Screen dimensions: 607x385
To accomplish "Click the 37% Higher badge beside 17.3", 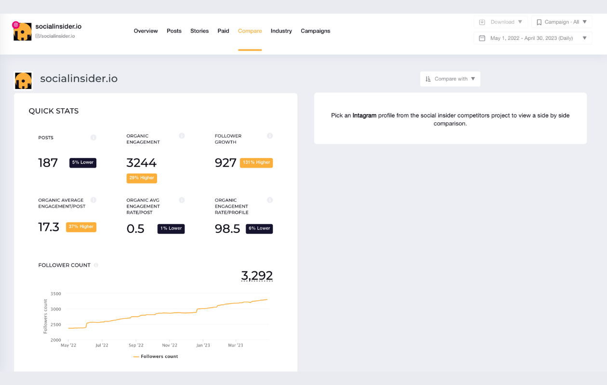I will (81, 227).
